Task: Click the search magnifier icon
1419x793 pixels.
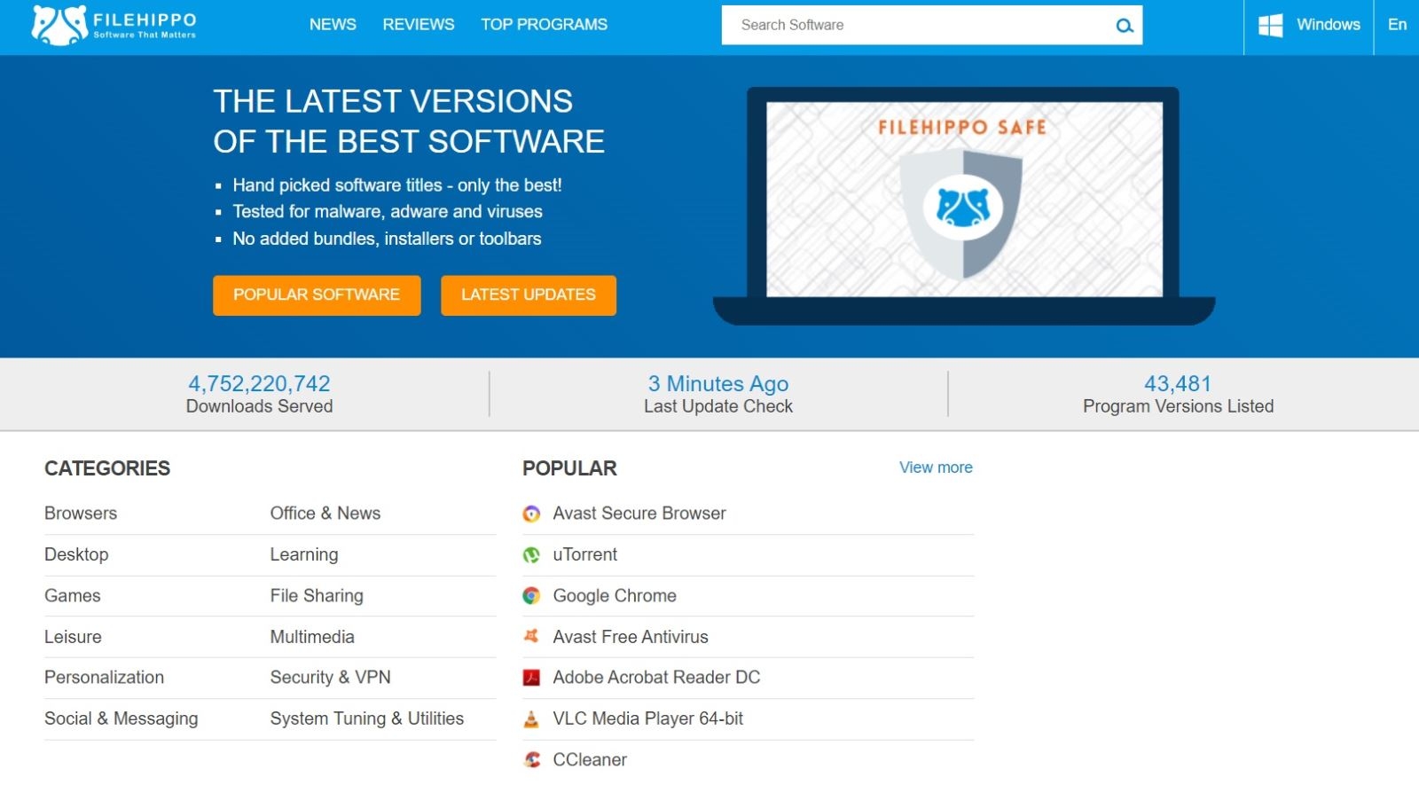Action: [1125, 26]
